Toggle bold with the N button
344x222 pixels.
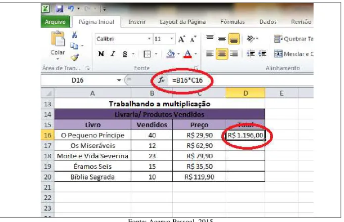(x=101, y=54)
